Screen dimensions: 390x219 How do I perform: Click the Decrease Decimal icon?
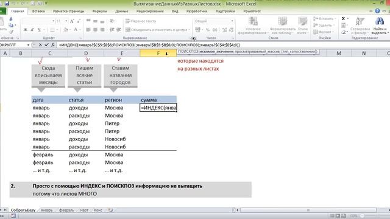coord(232,30)
